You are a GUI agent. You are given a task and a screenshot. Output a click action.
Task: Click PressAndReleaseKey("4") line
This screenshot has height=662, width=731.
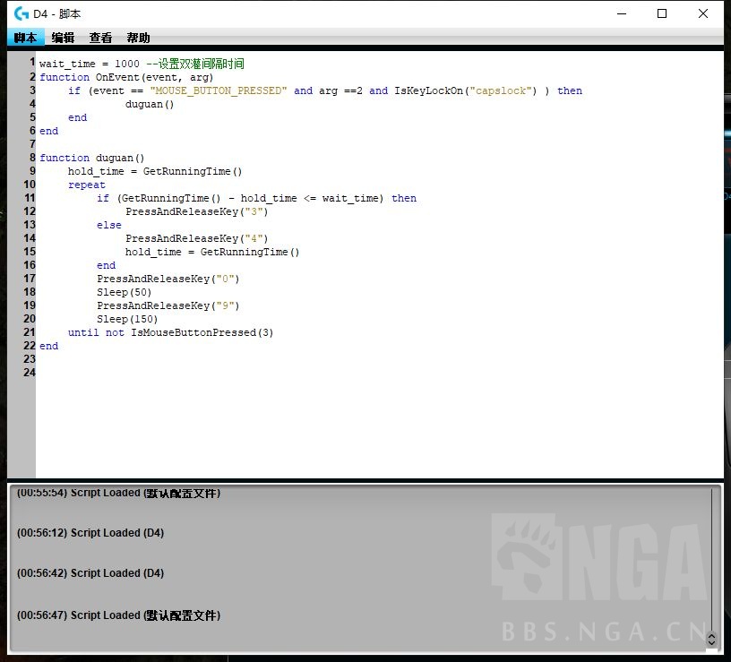pyautogui.click(x=197, y=238)
